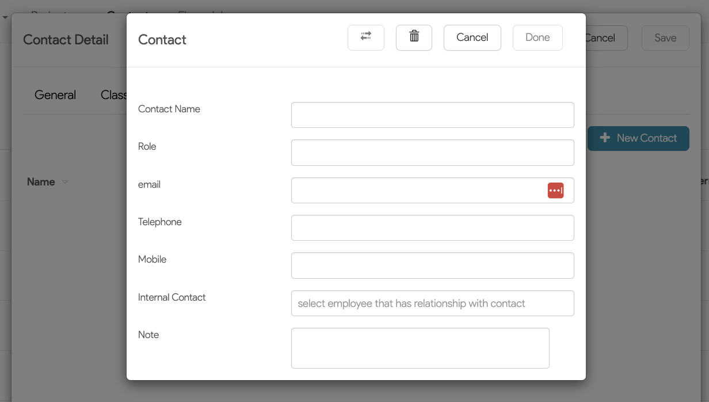
Task: Click the small dropdown arrow at top-left corner
Action: [x=5, y=17]
